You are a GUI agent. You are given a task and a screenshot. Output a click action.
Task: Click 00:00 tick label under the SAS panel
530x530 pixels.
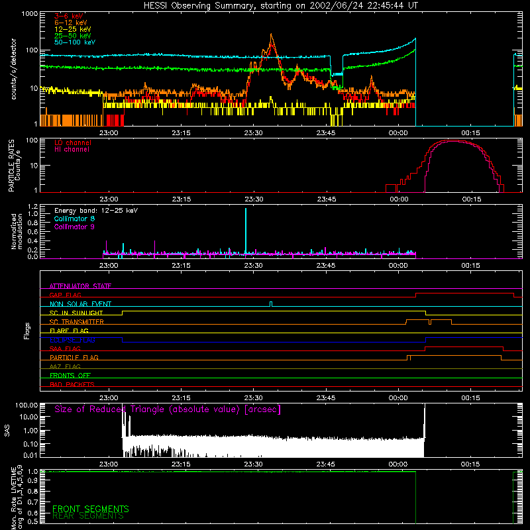(x=398, y=464)
